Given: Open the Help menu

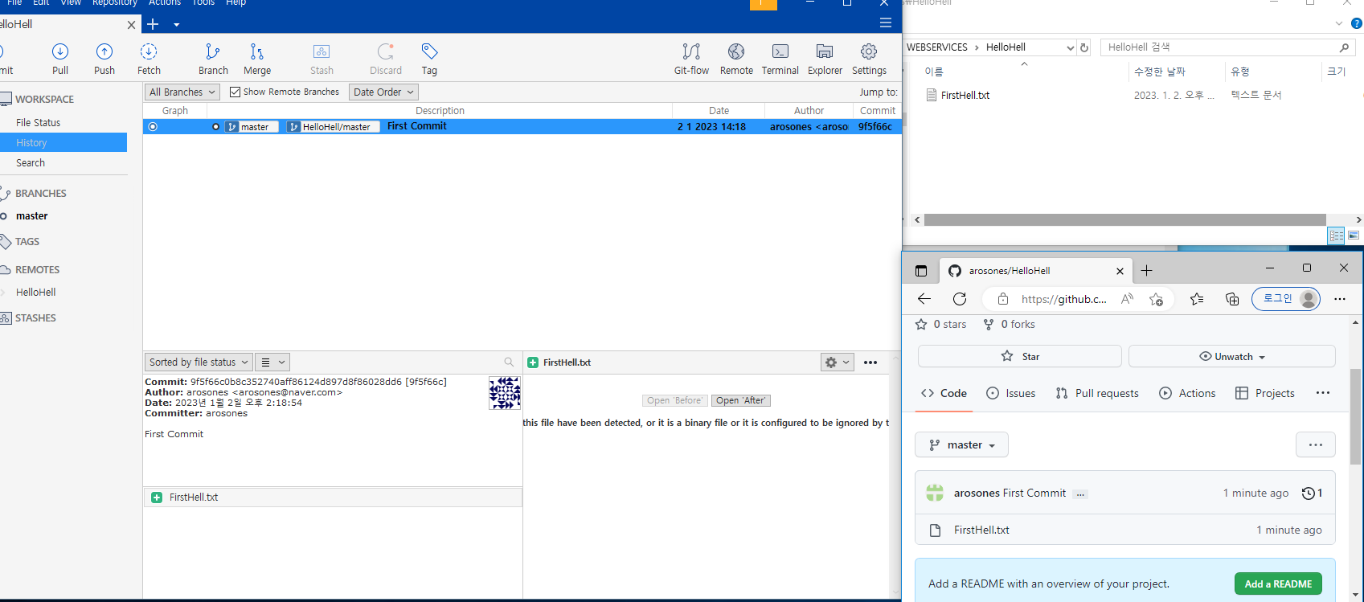Looking at the screenshot, I should coord(236,3).
